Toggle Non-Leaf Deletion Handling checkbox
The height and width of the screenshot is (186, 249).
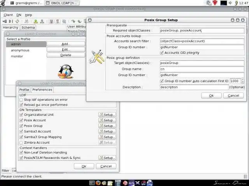pos(21,152)
